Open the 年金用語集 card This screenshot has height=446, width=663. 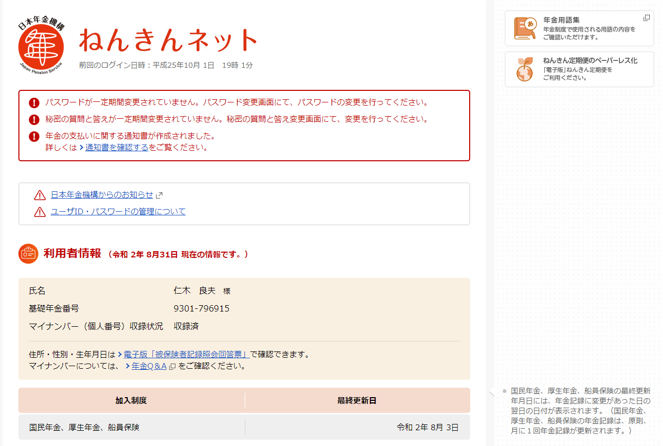pos(579,28)
